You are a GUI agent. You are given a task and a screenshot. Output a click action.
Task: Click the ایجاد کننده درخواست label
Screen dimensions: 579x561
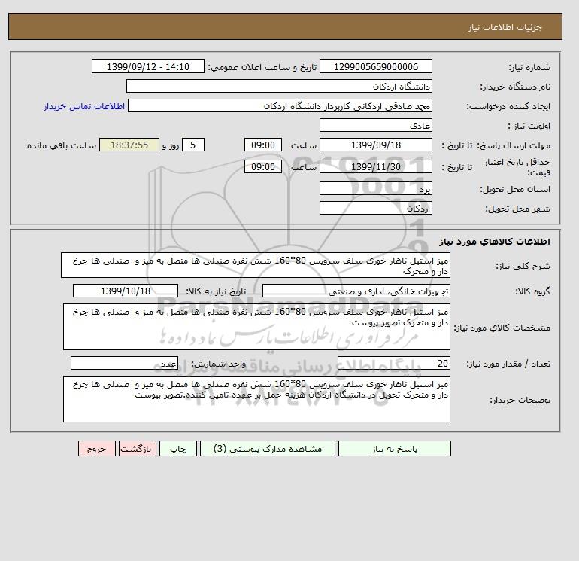point(508,106)
